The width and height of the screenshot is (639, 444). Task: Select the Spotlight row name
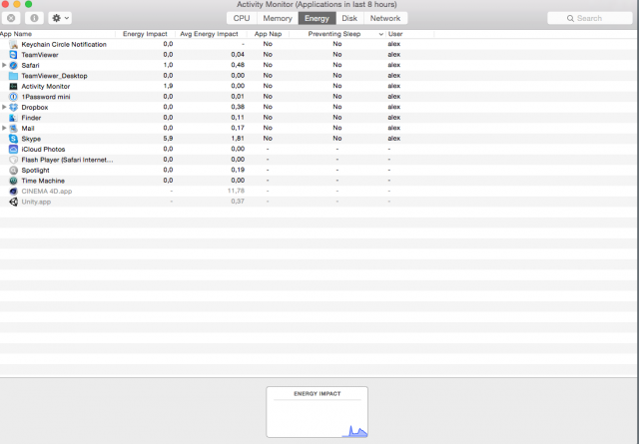[36, 171]
